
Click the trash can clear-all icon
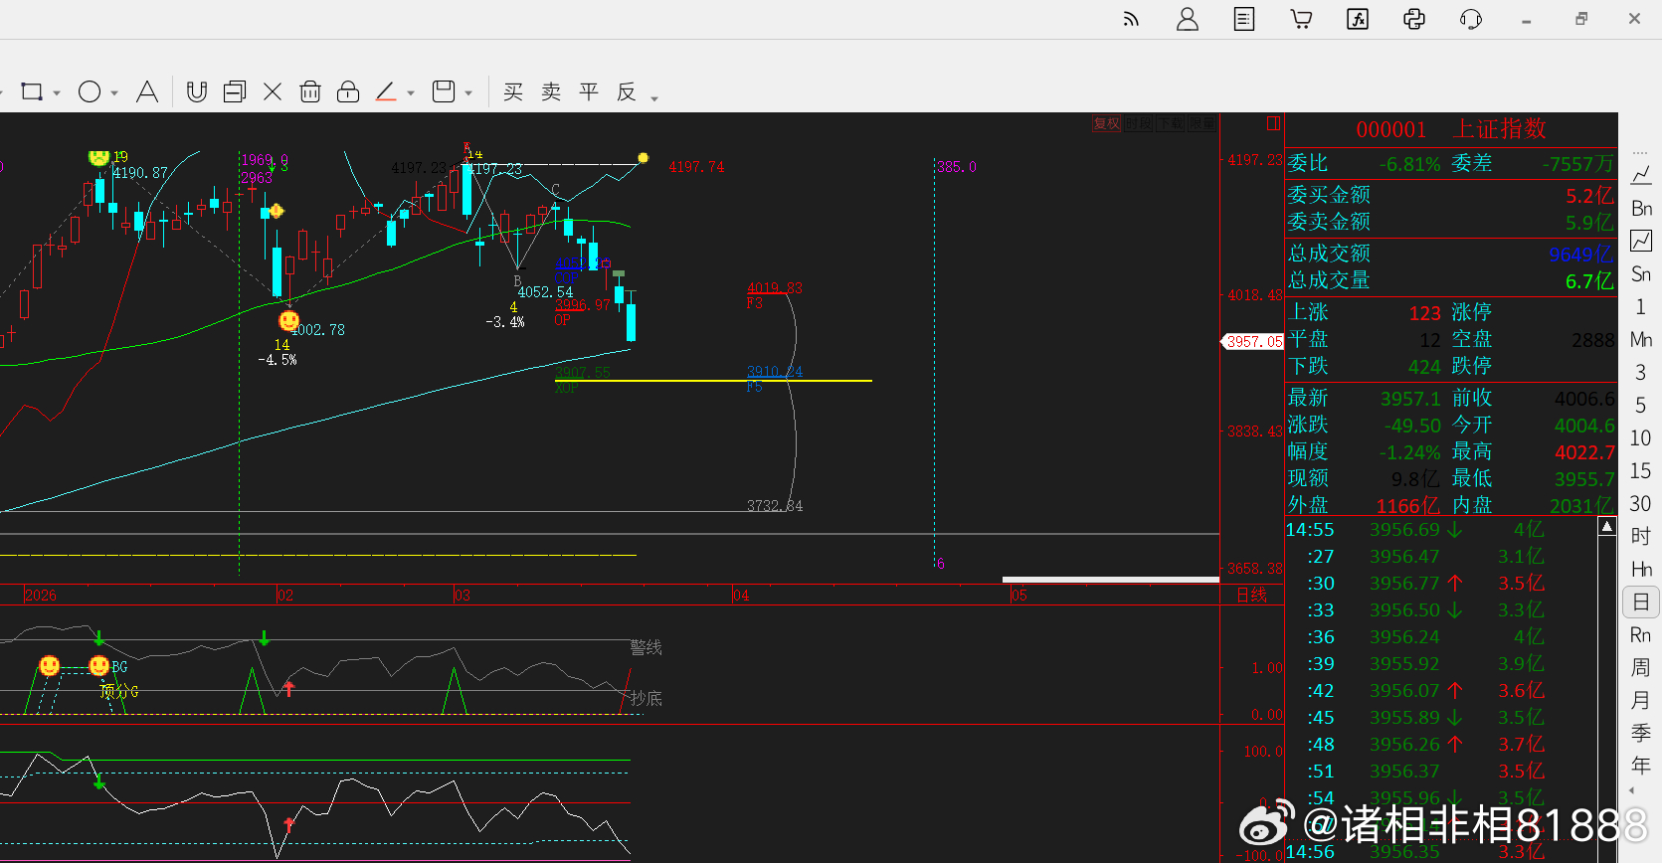click(310, 91)
